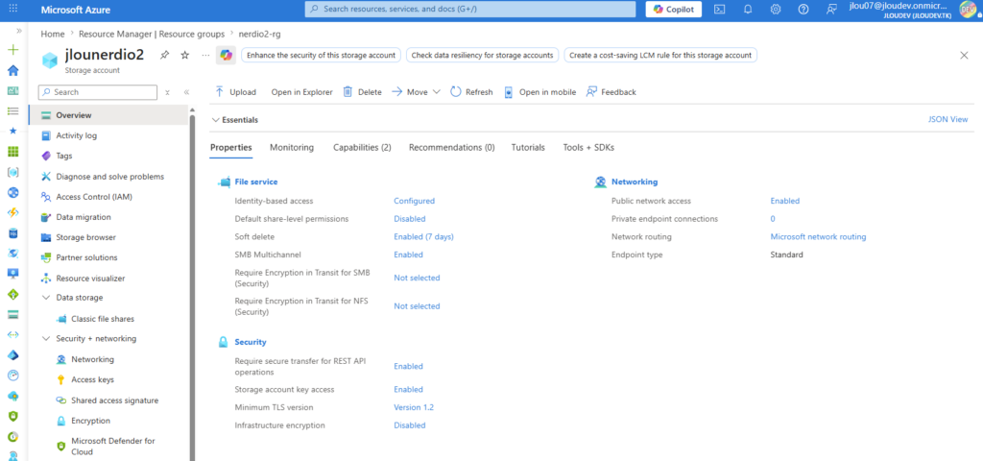Select the Properties tab
983x461 pixels.
coord(230,147)
